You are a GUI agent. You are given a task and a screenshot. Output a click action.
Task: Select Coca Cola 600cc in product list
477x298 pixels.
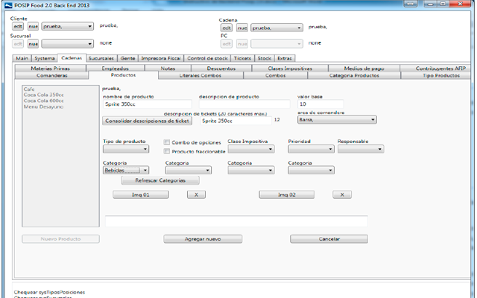coord(44,101)
